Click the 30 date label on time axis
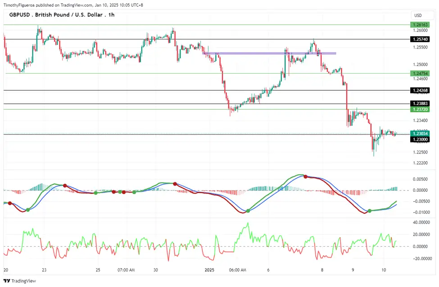The width and height of the screenshot is (439, 287). click(156, 270)
